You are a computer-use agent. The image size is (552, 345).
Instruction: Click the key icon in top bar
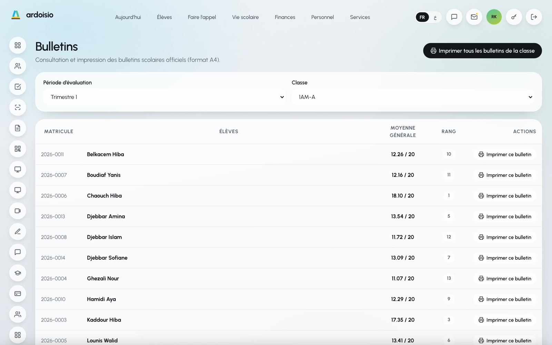click(514, 17)
